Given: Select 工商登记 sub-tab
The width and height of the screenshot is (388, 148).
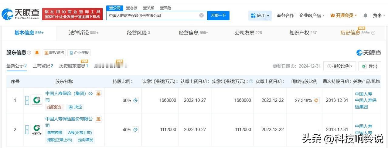Looking at the screenshot, I should (x=43, y=66).
